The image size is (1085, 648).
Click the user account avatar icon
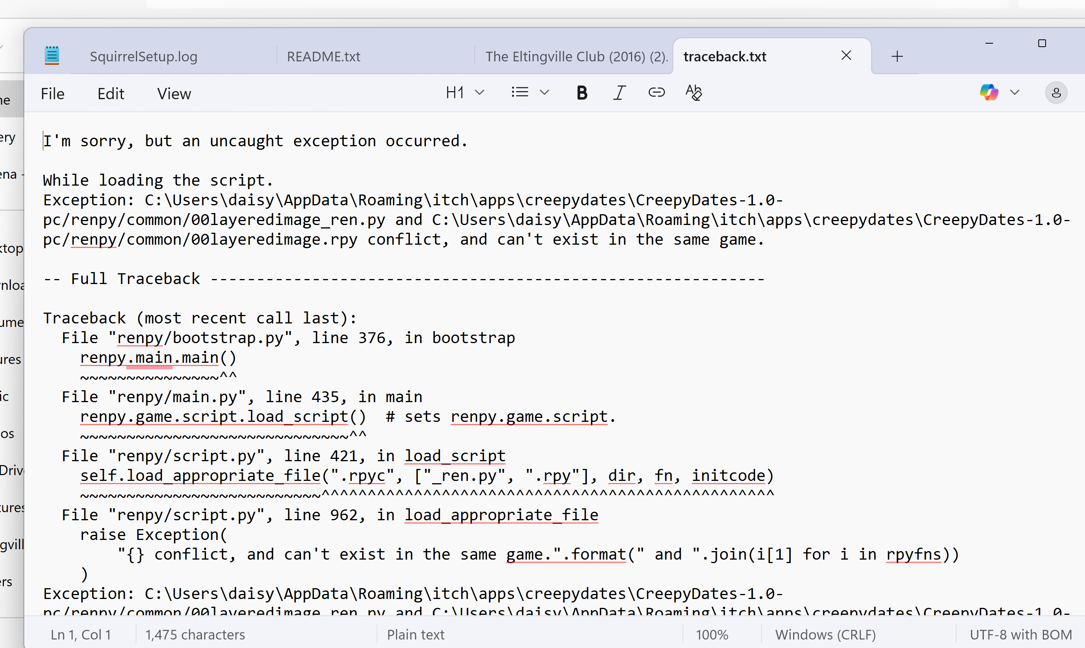[1056, 93]
